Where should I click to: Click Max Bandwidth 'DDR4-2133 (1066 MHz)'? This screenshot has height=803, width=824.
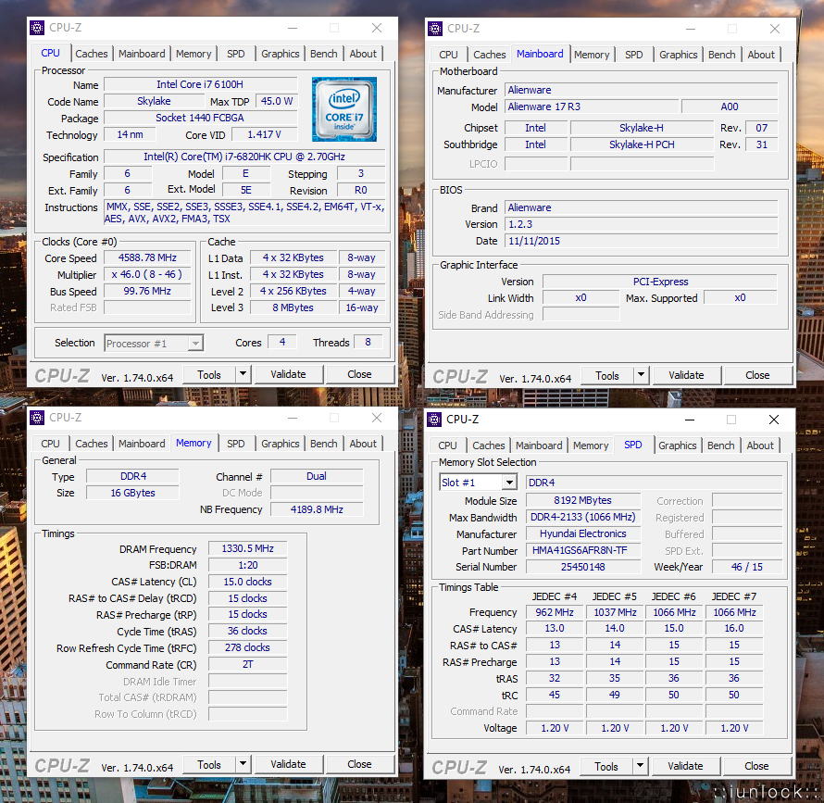tap(583, 517)
